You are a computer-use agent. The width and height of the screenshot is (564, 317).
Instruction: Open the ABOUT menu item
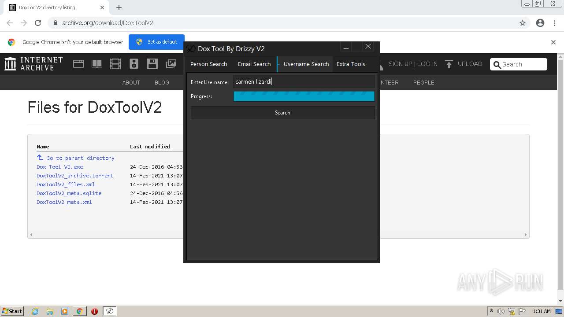tap(131, 82)
